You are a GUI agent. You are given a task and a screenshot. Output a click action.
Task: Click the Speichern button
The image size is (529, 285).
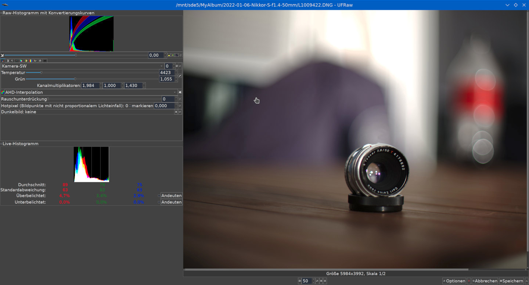tap(511, 281)
